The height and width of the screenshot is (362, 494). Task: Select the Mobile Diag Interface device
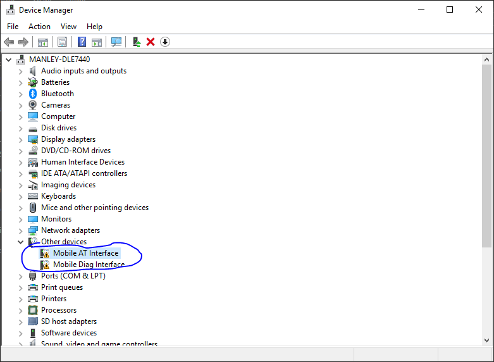(89, 265)
